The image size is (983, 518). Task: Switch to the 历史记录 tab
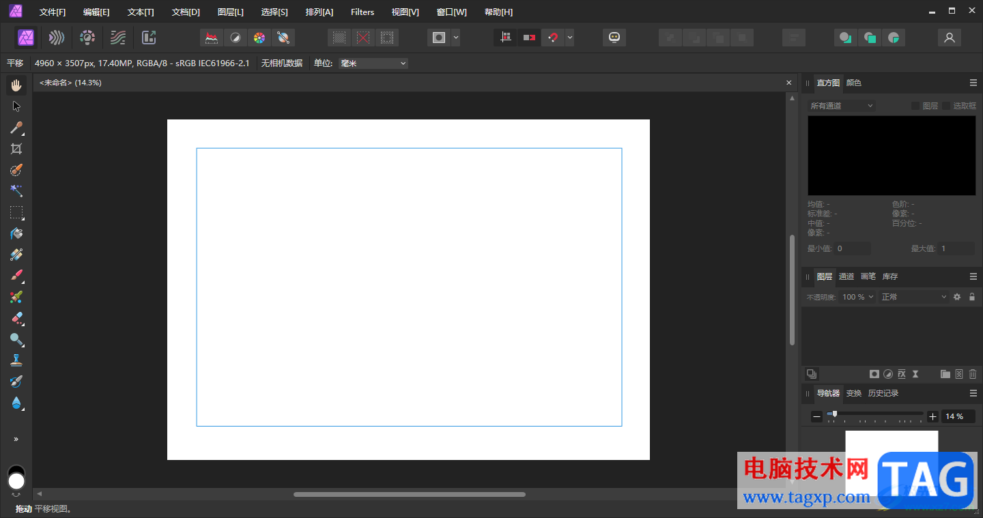tap(883, 393)
